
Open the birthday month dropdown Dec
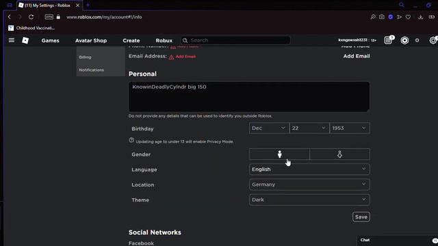(x=269, y=128)
